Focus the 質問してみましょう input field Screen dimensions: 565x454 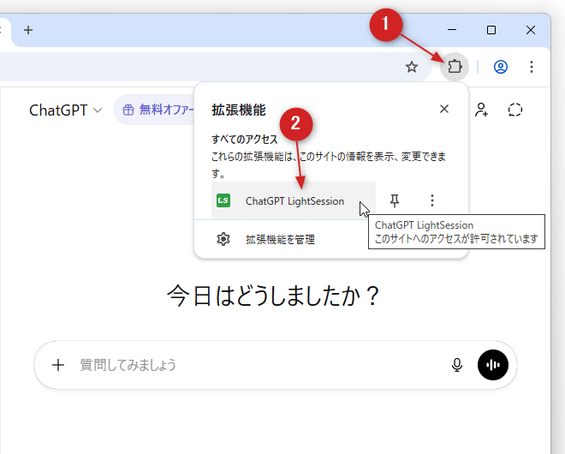[x=257, y=365]
